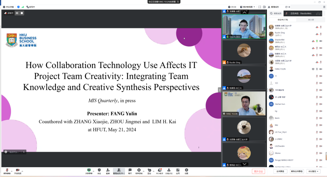Open the Chat (聊天) panel

point(130,171)
